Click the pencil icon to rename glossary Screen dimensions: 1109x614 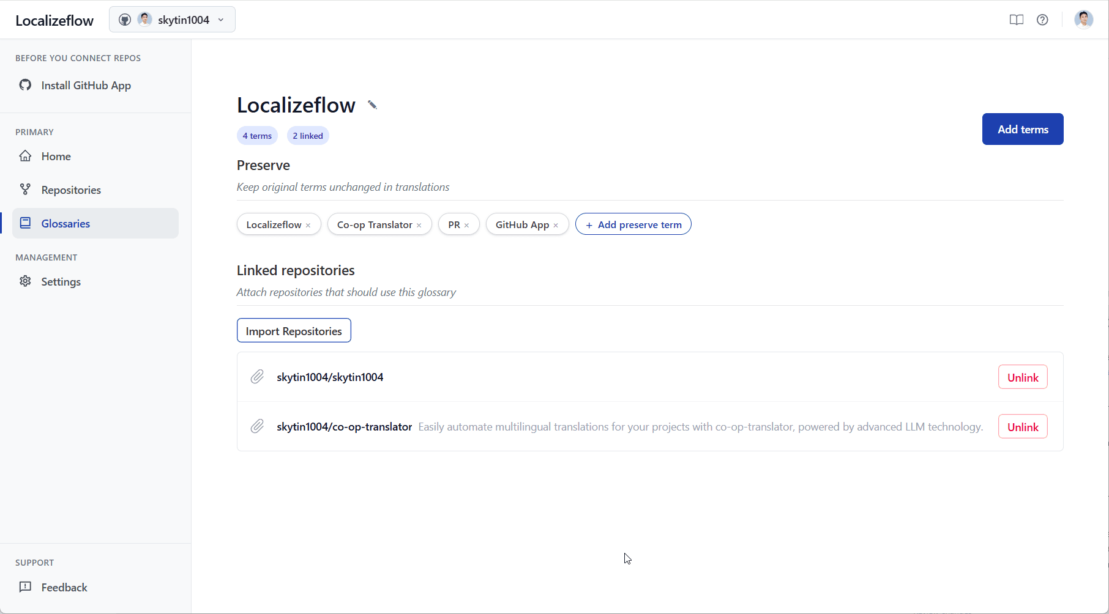coord(372,105)
